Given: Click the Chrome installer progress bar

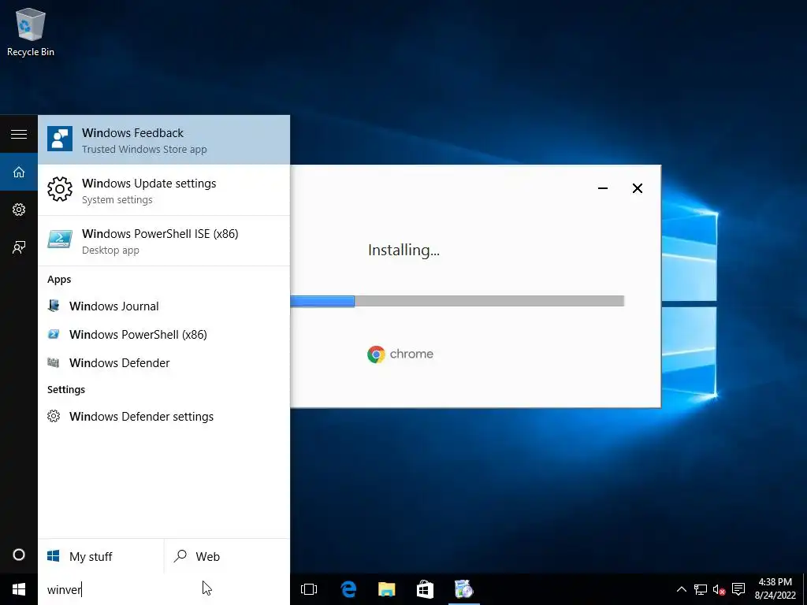Looking at the screenshot, I should (457, 301).
